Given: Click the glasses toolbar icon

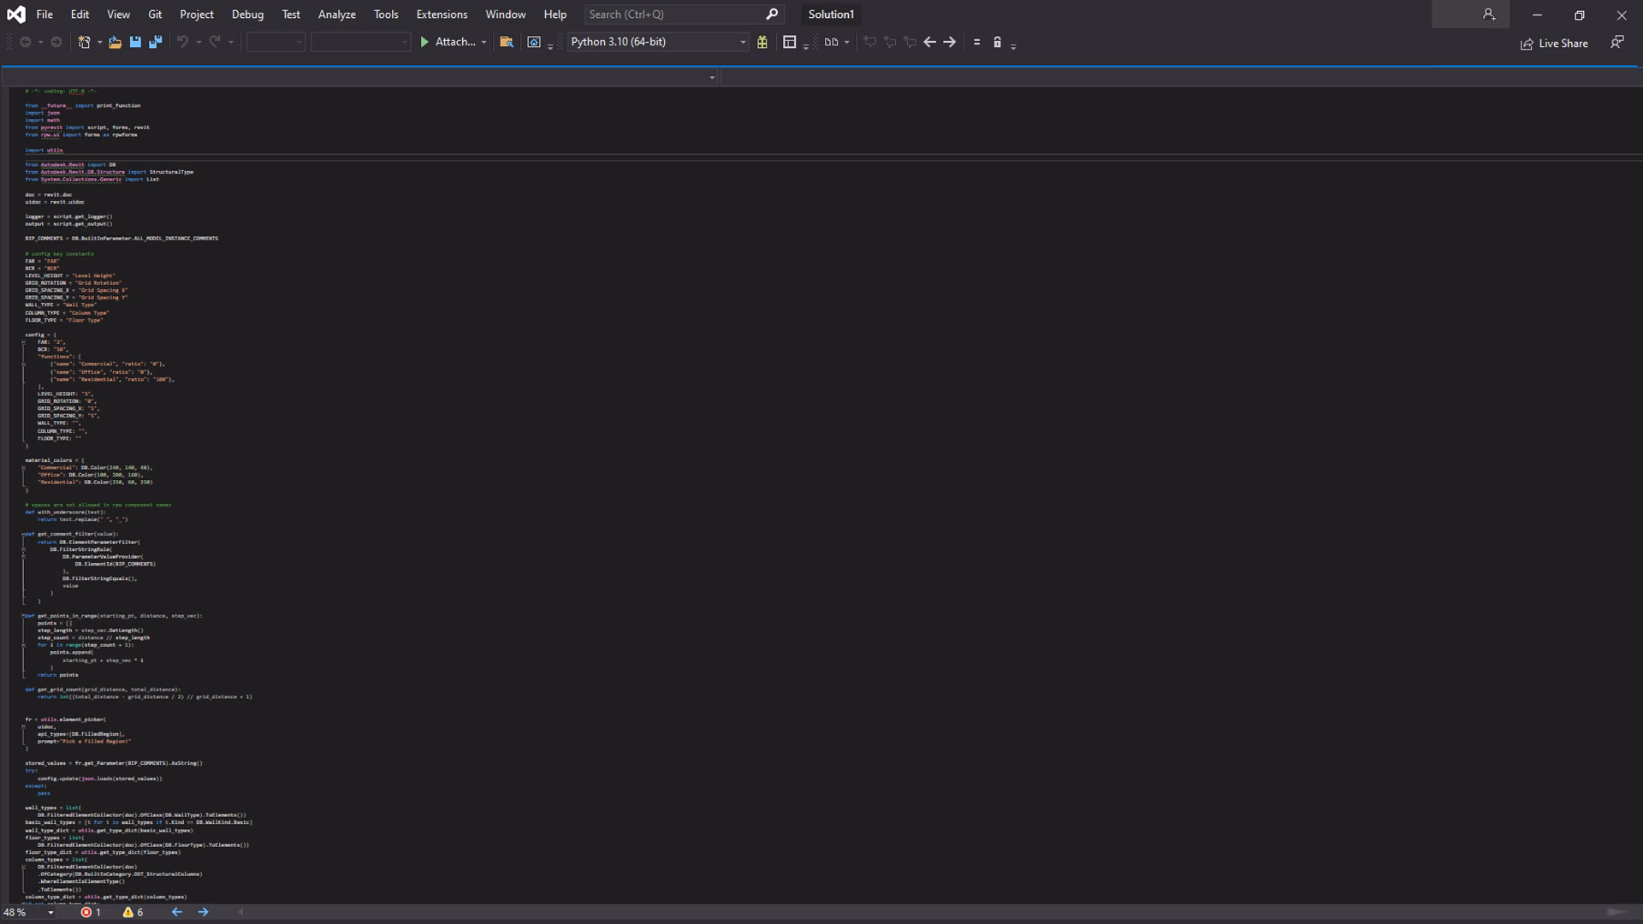Looking at the screenshot, I should tap(831, 42).
